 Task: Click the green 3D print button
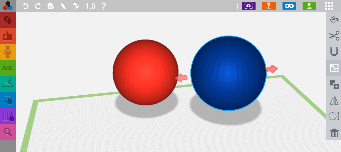[309, 6]
